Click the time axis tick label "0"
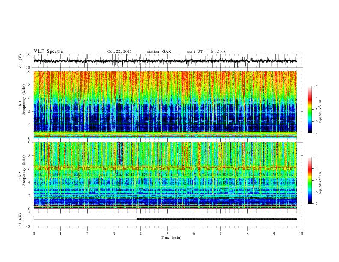Viewport: 339px width, 262px height. (x=34, y=234)
